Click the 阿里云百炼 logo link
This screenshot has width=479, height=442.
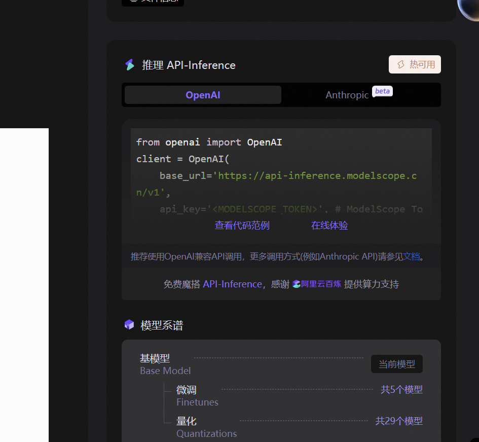coord(317,284)
